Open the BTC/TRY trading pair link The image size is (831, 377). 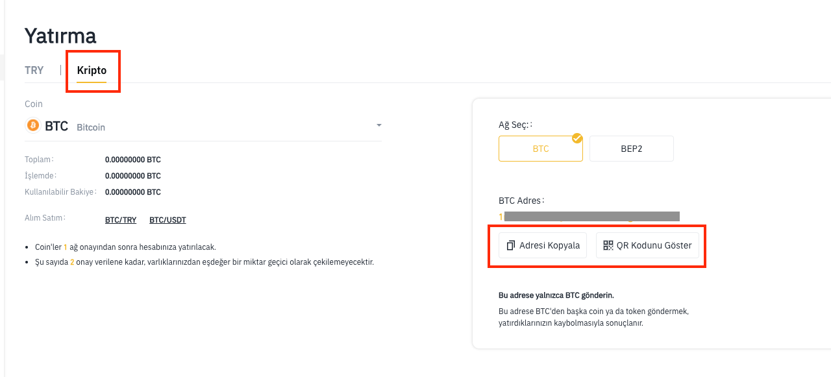point(121,220)
